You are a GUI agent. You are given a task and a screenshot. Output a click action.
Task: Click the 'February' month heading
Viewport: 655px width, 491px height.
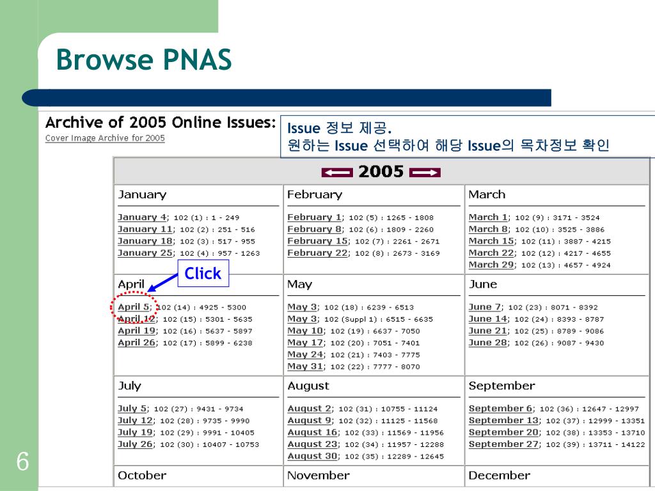pos(315,195)
